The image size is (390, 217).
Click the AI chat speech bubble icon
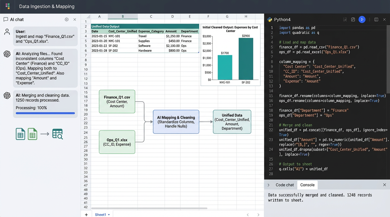[6, 19]
